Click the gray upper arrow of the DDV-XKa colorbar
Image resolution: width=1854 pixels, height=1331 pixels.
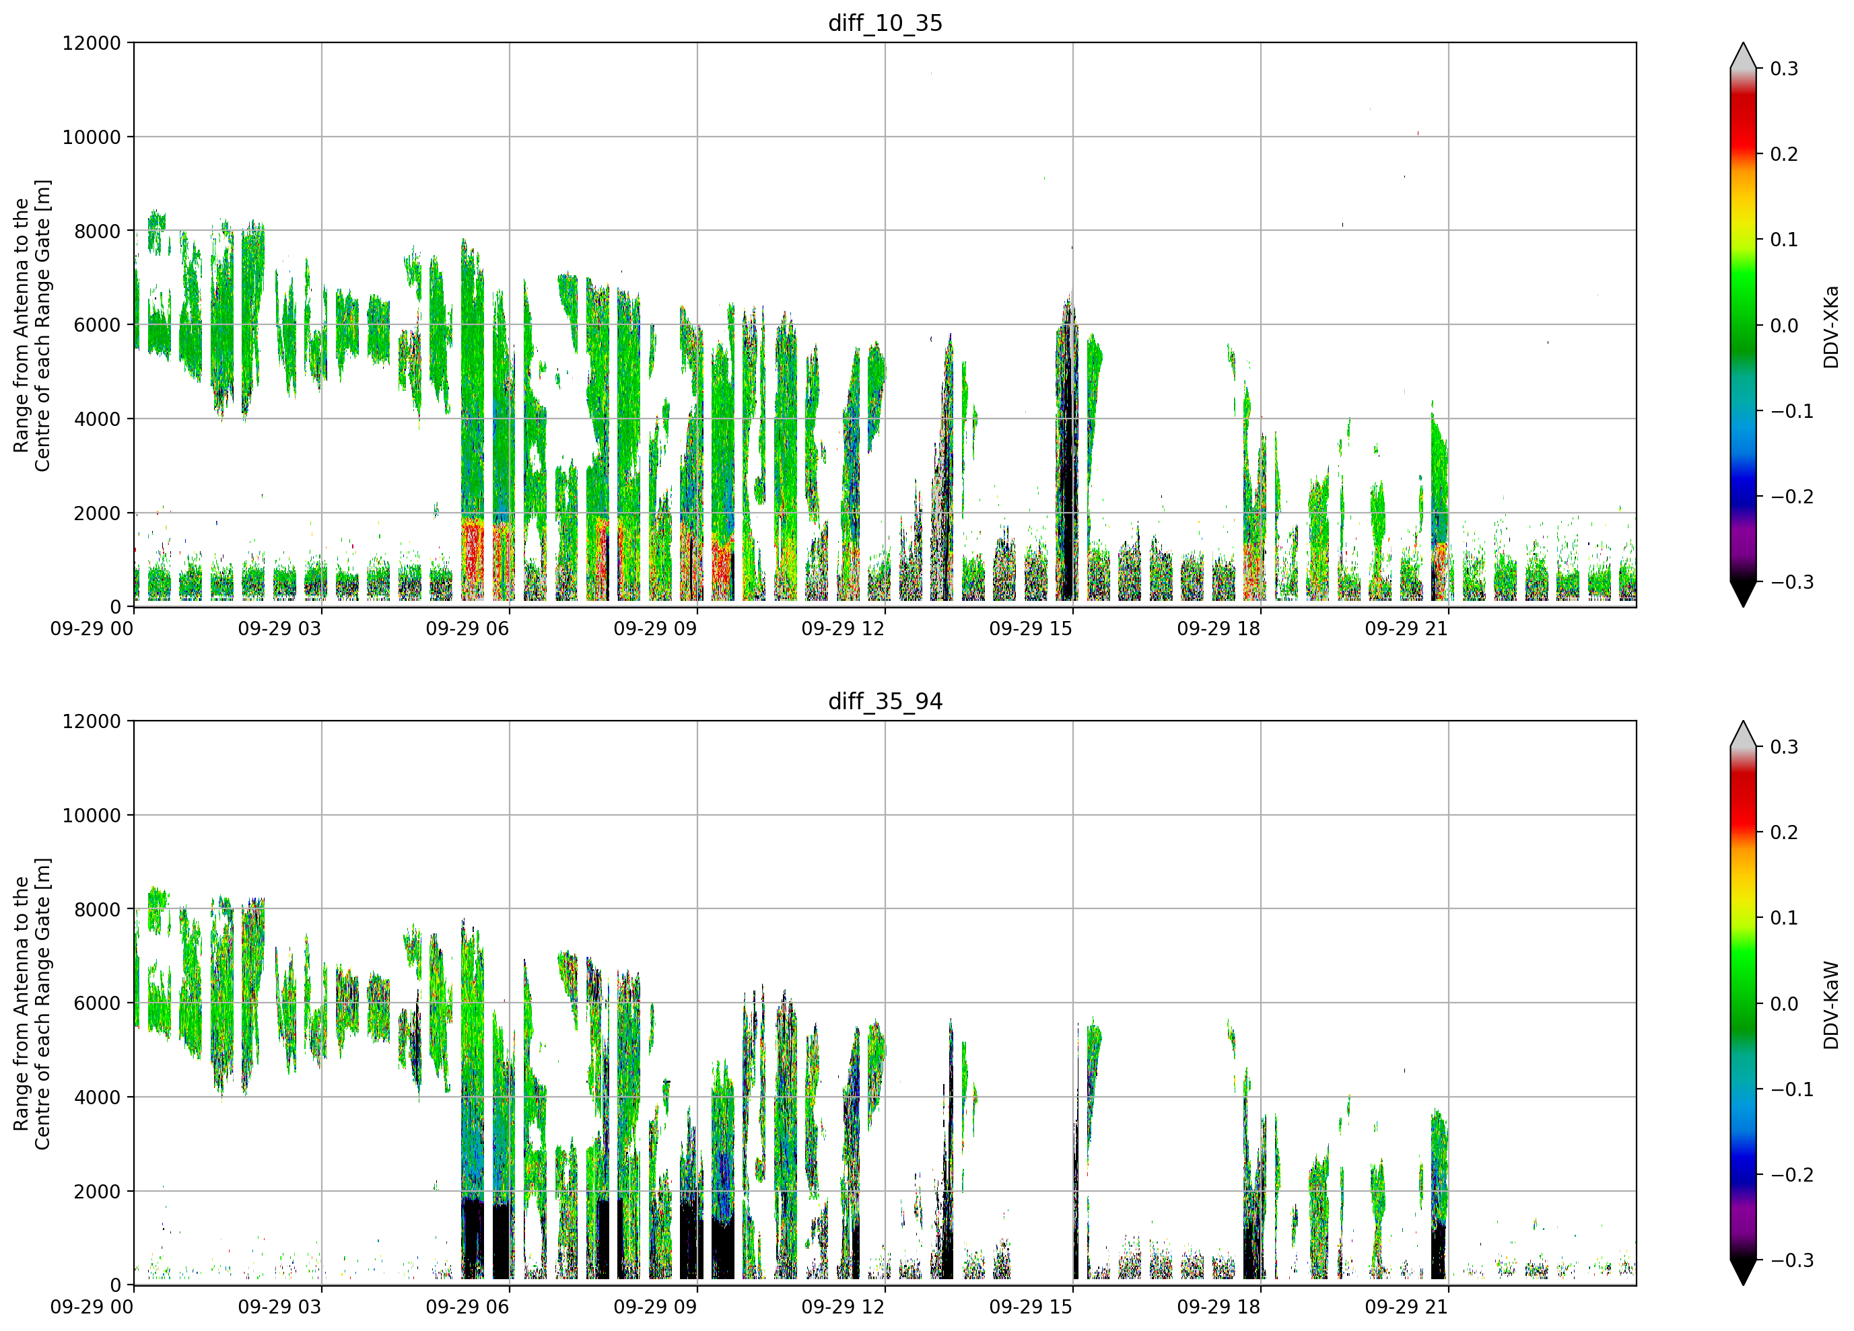pyautogui.click(x=1743, y=58)
